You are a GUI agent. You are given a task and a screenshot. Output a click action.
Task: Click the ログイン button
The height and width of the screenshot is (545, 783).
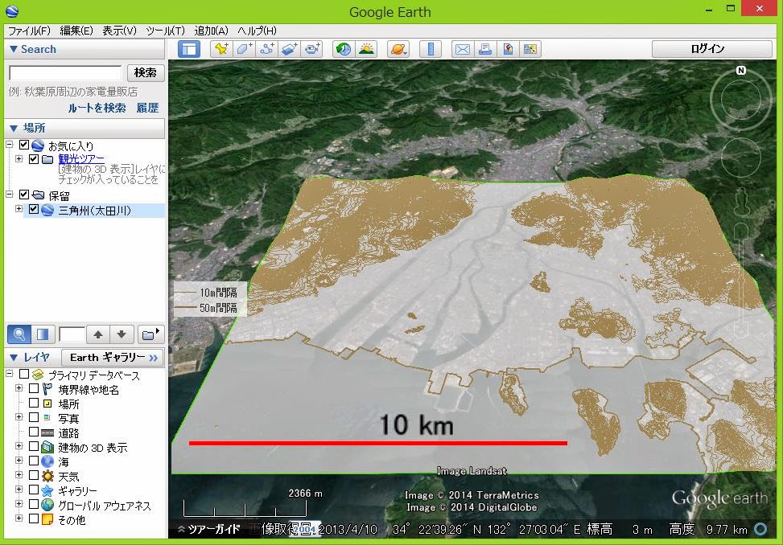pos(712,49)
